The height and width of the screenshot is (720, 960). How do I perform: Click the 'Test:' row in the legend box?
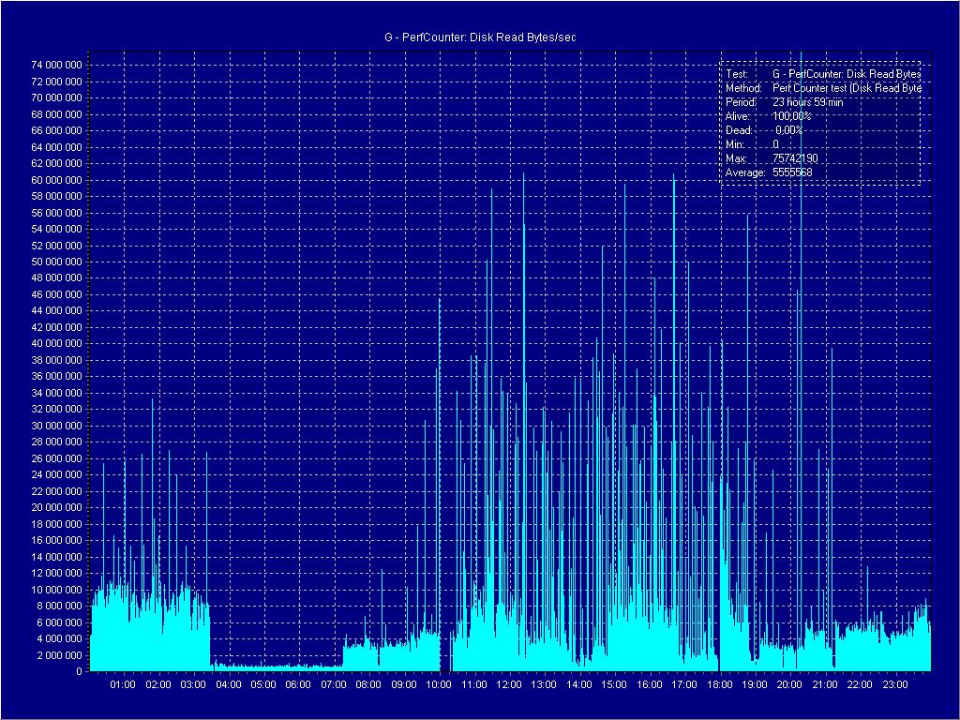(x=822, y=73)
